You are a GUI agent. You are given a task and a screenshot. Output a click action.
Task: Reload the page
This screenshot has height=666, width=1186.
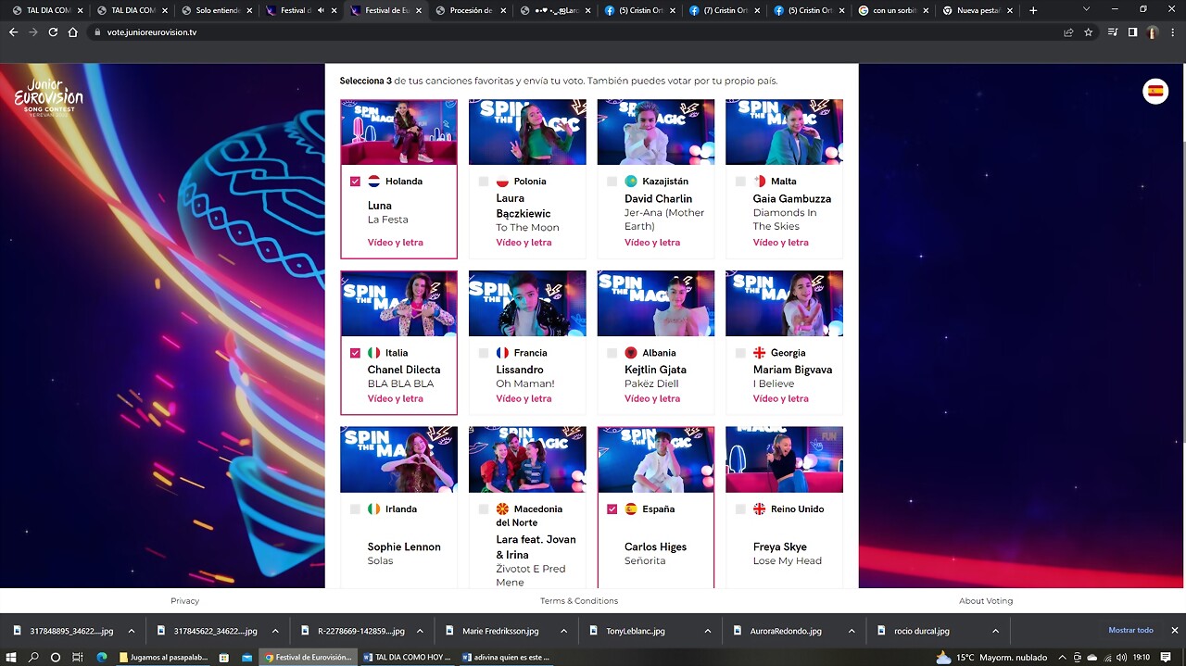(x=53, y=31)
